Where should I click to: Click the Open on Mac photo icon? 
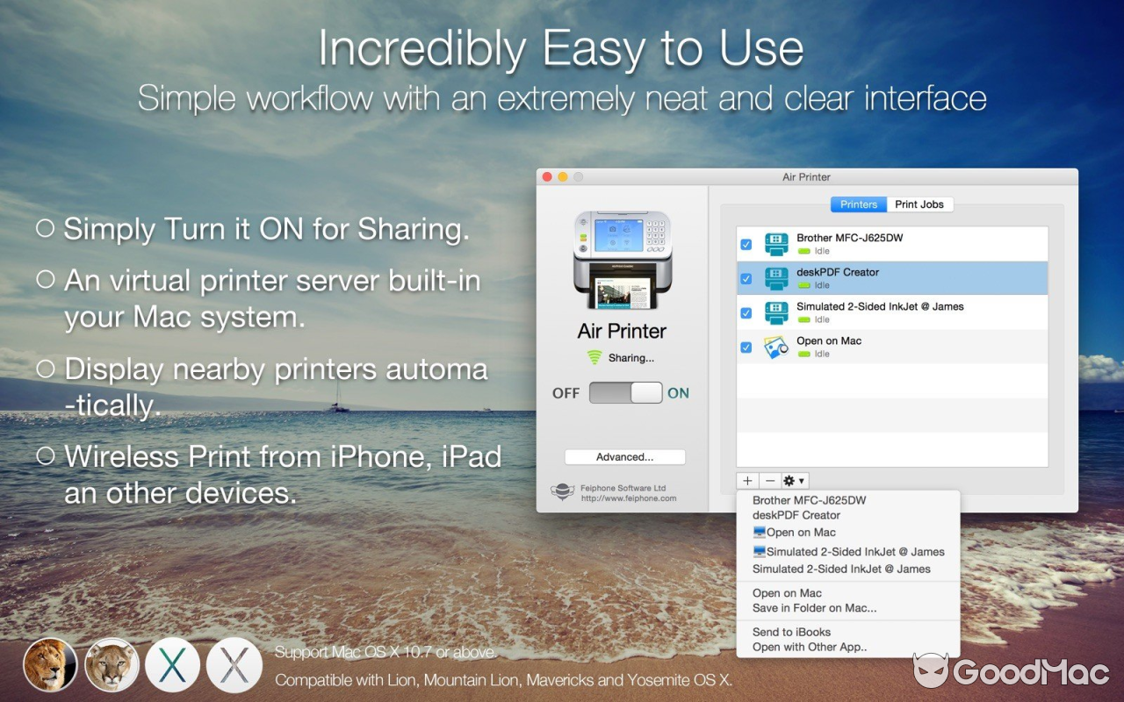pyautogui.click(x=776, y=346)
